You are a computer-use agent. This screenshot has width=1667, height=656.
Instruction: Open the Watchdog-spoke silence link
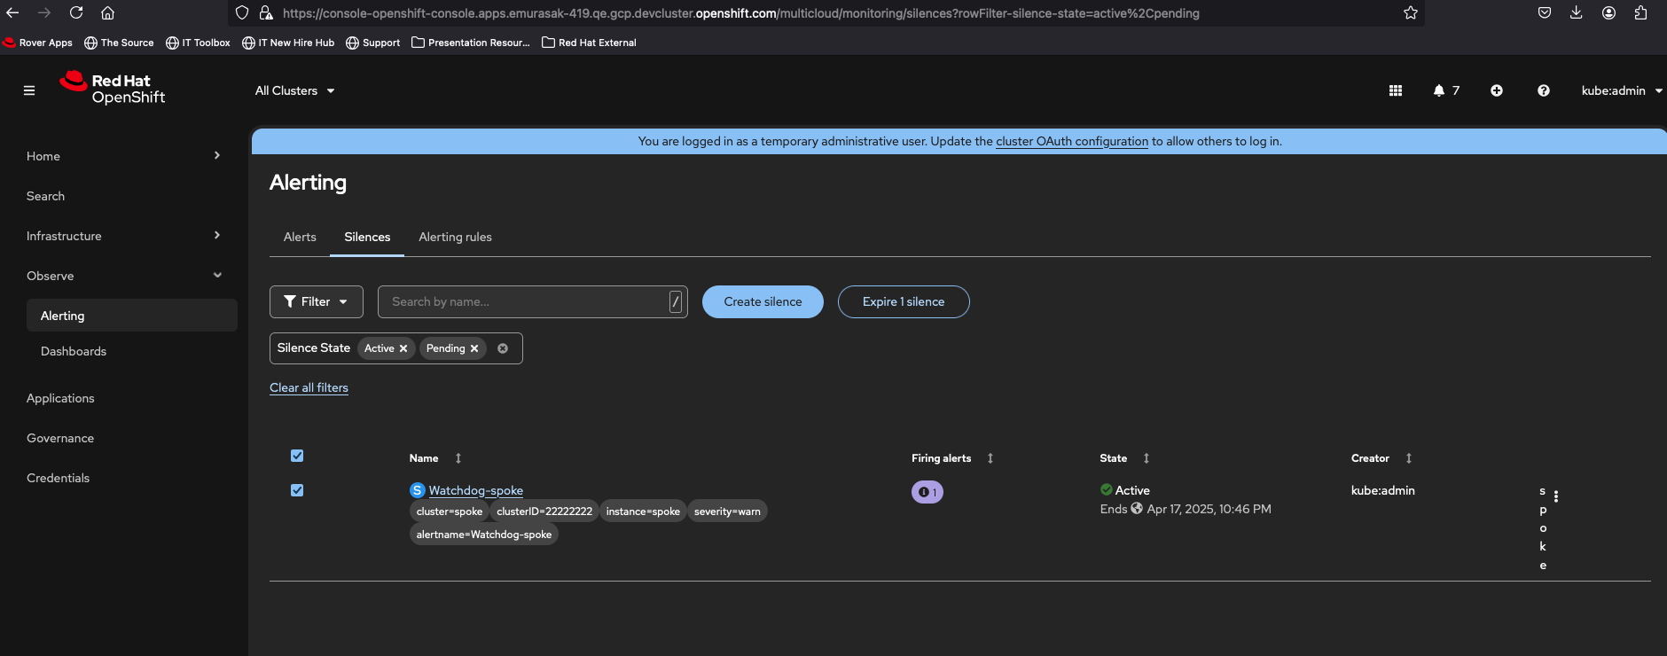(x=476, y=490)
